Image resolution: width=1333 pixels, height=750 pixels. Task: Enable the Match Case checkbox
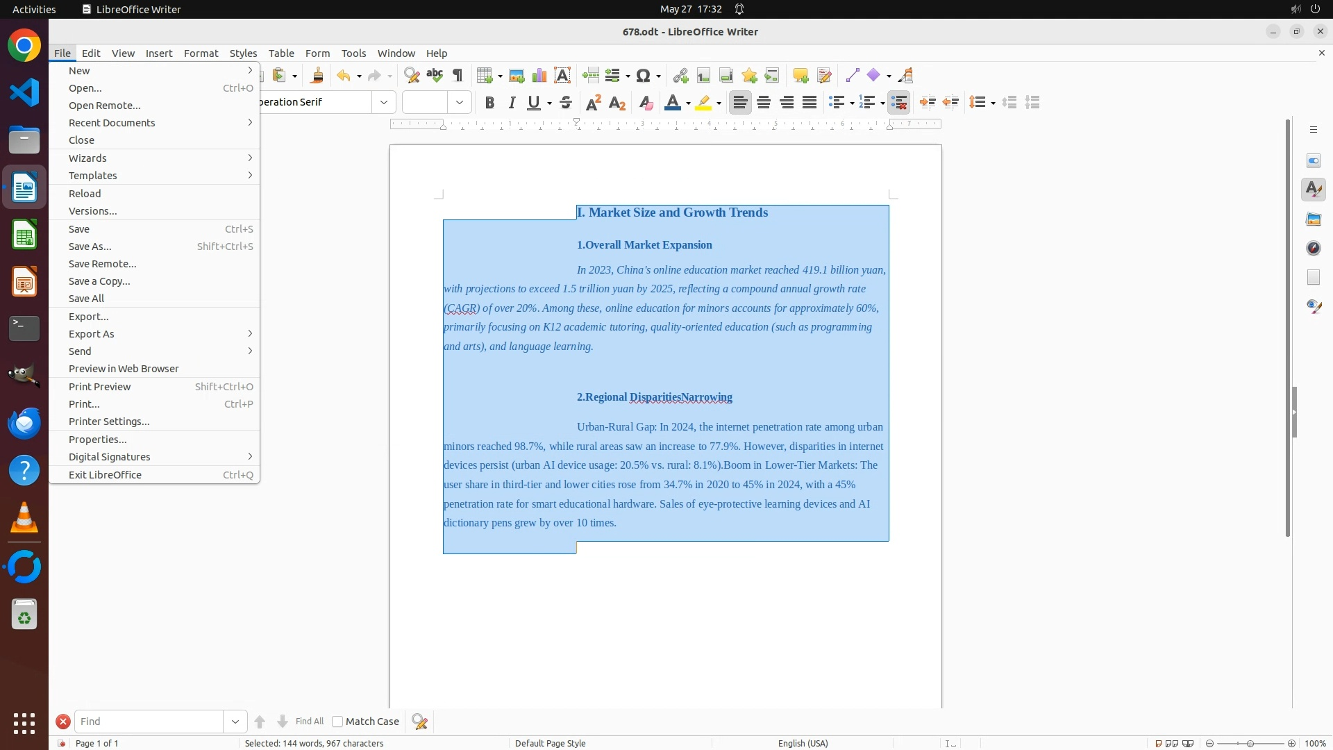click(337, 722)
